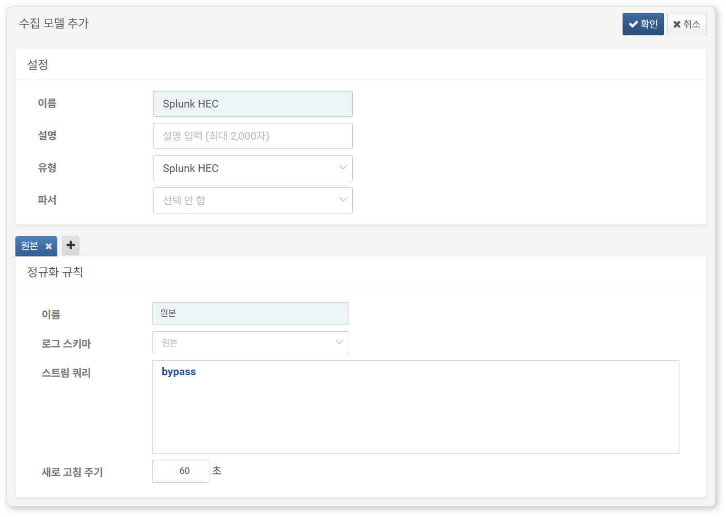Image resolution: width=726 pixels, height=517 pixels.
Task: Click the 로그 스키마 label
Action: coord(66,343)
